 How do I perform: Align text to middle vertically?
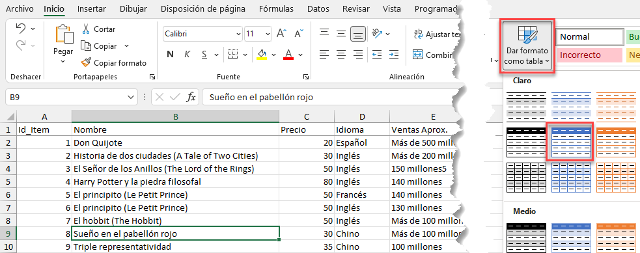(341, 34)
